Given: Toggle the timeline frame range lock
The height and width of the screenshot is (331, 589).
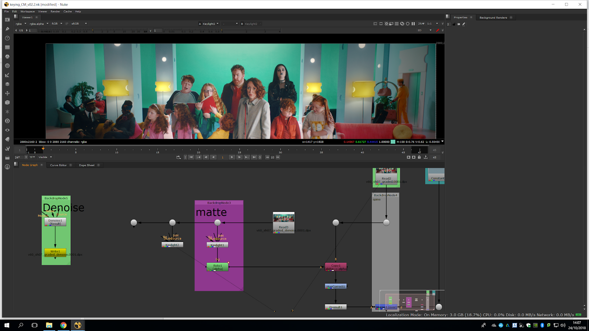Looking at the screenshot, I should tap(419, 157).
